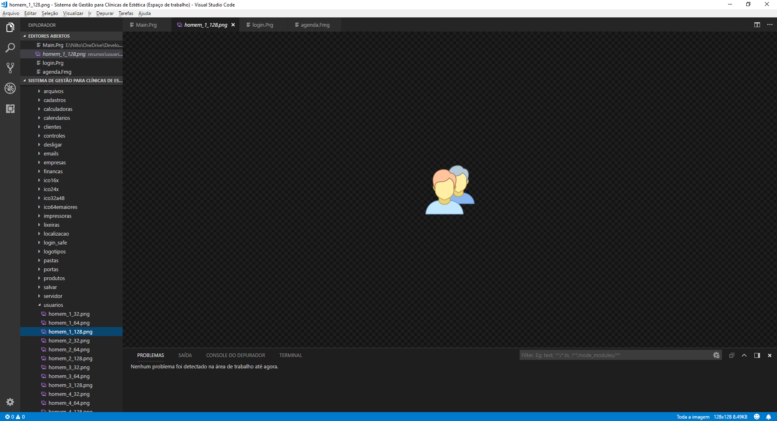Toggle panel position to the right
The image size is (777, 421).
(757, 355)
